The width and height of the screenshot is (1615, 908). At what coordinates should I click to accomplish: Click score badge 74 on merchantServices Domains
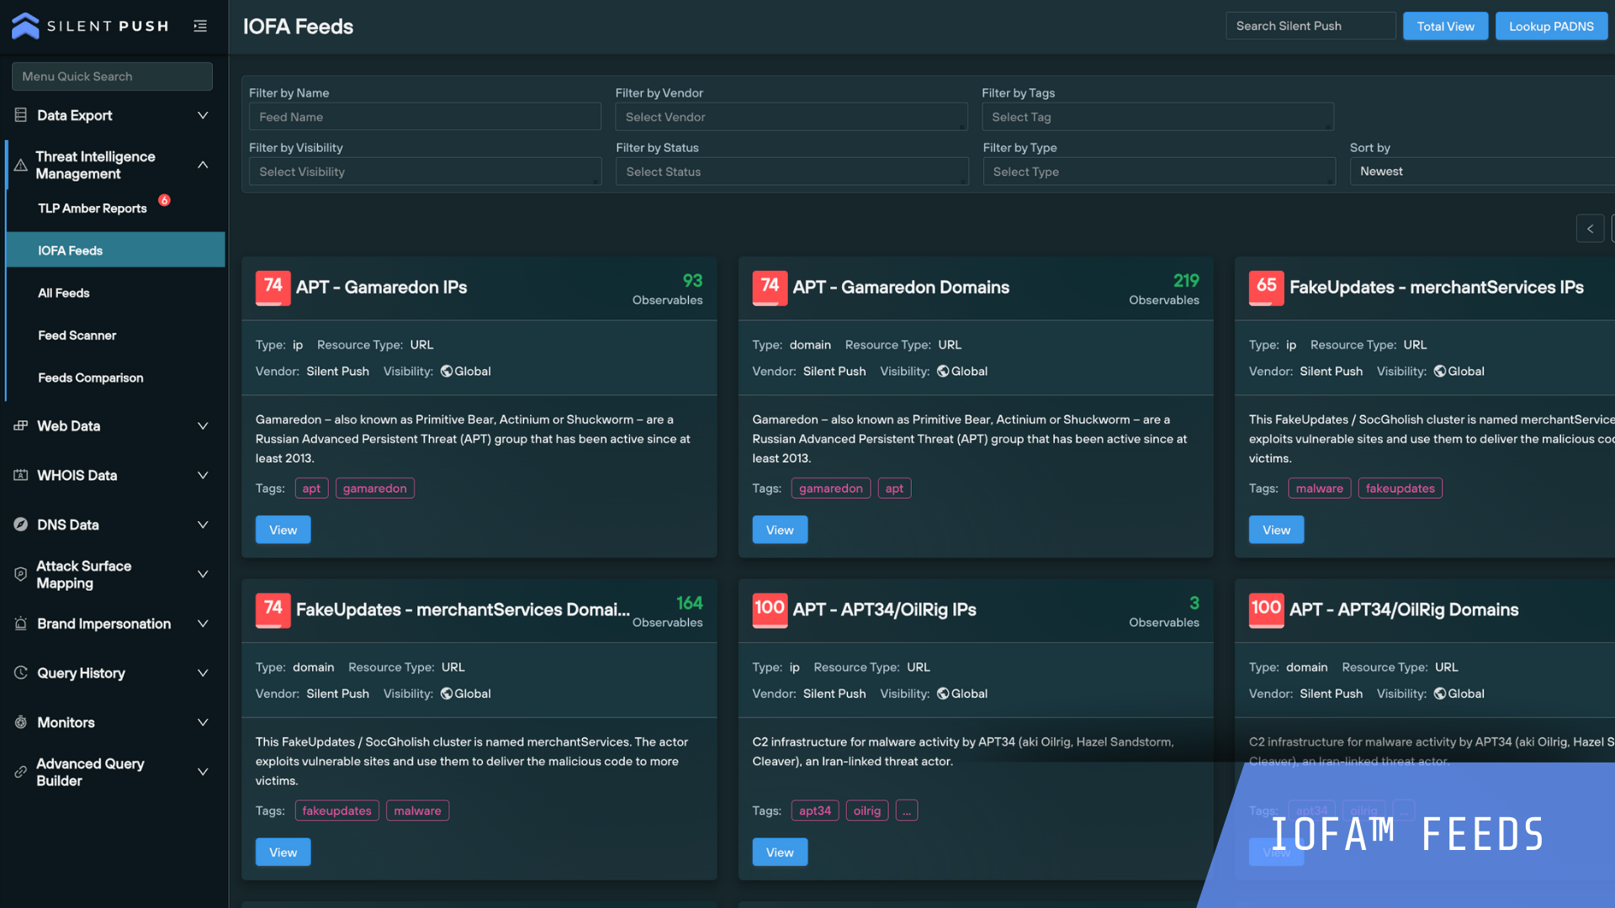(273, 610)
